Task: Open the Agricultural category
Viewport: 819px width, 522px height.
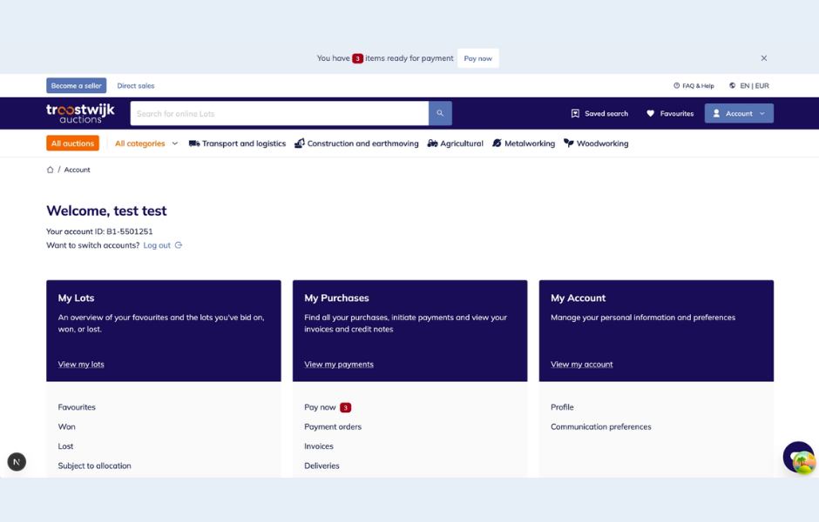Action: pos(455,144)
